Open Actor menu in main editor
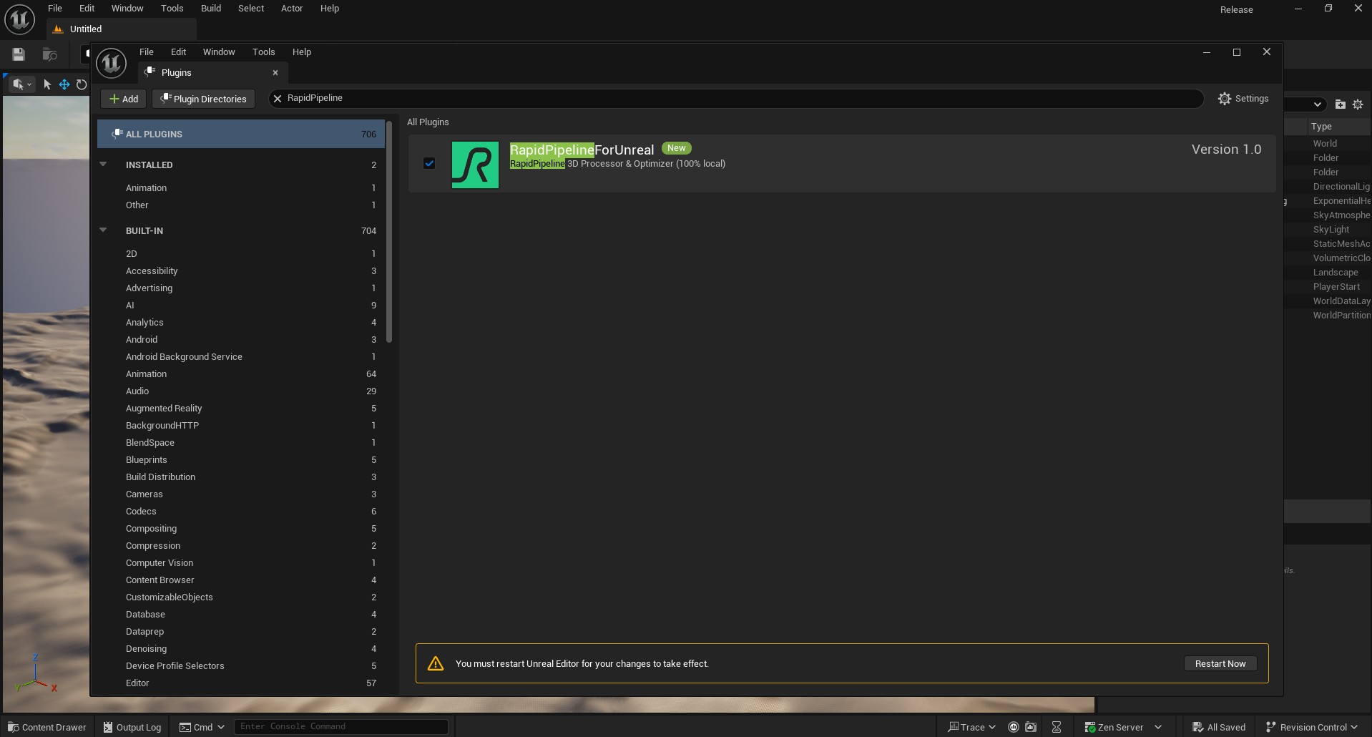The height and width of the screenshot is (737, 1372). [x=292, y=9]
